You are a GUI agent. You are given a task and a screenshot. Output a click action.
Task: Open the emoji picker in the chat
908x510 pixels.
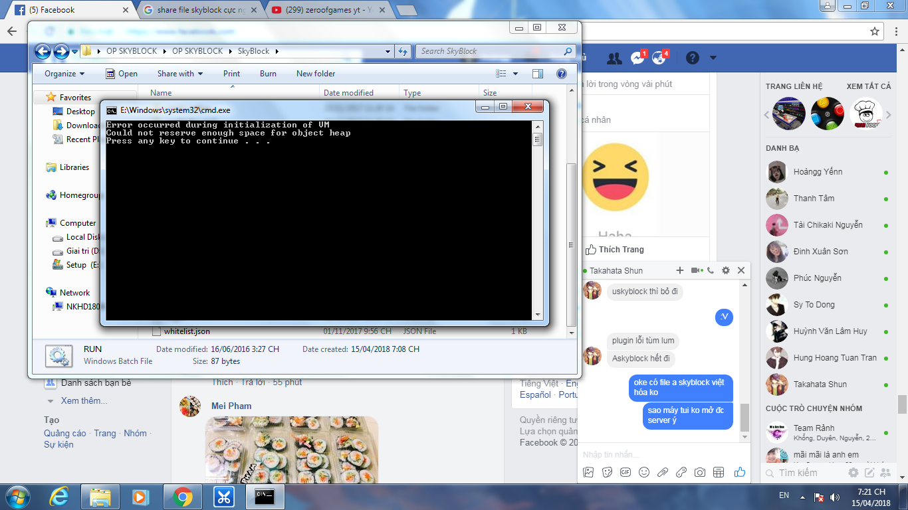click(x=644, y=472)
